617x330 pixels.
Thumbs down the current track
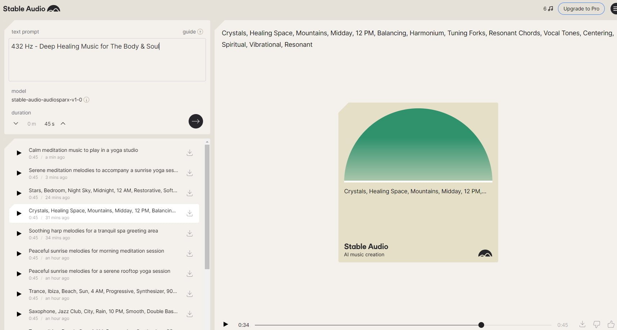596,324
